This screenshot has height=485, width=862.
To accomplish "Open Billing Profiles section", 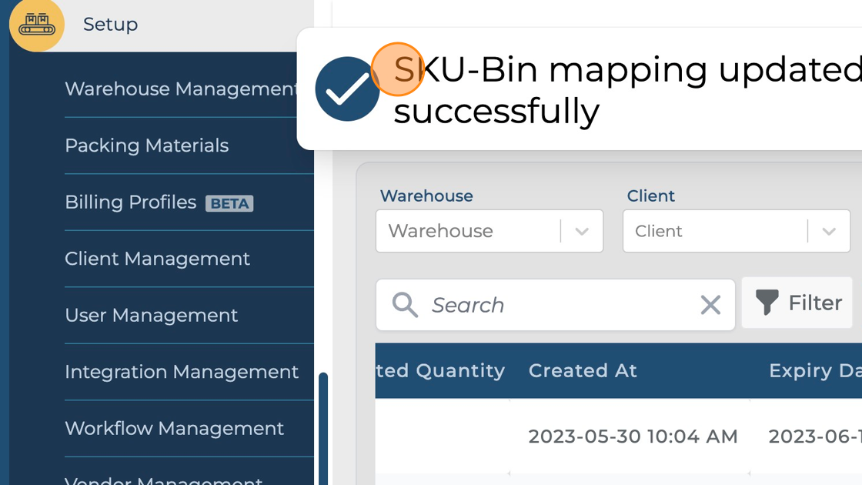I will point(131,202).
